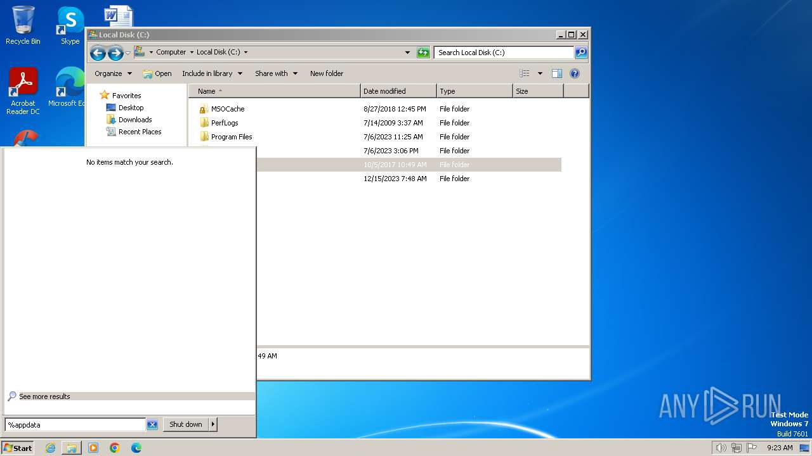This screenshot has width=812, height=456.
Task: Select Desktop in the navigation pane
Action: tap(125, 108)
